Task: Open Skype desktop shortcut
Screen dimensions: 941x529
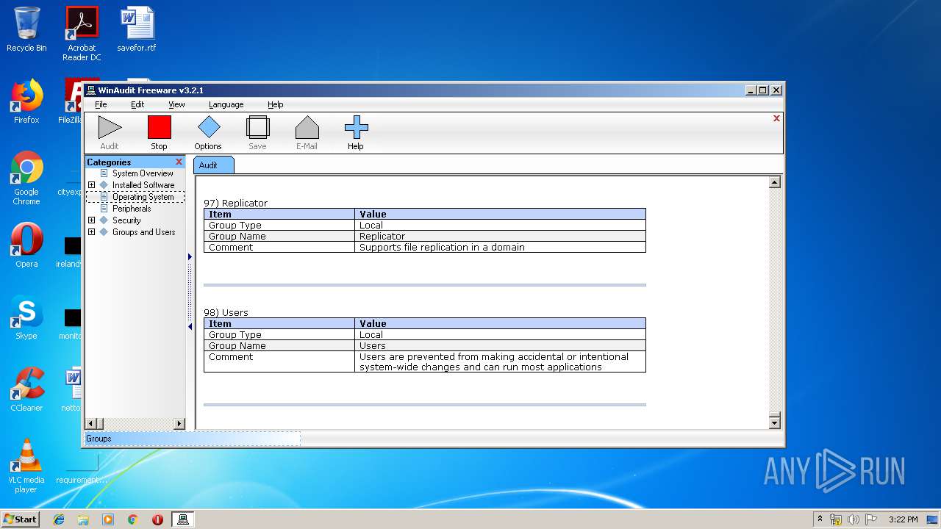Action: click(x=26, y=317)
